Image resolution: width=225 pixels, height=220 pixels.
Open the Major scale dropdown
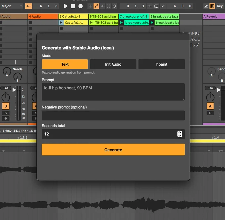coord(12,6)
